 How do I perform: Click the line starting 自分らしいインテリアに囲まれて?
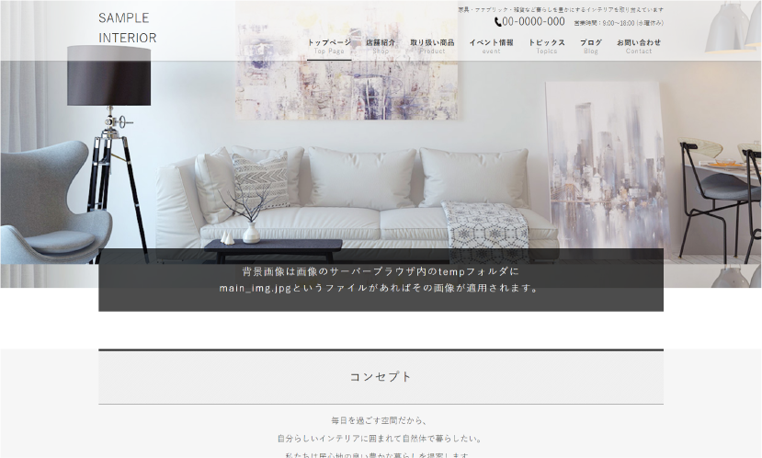[x=381, y=439]
